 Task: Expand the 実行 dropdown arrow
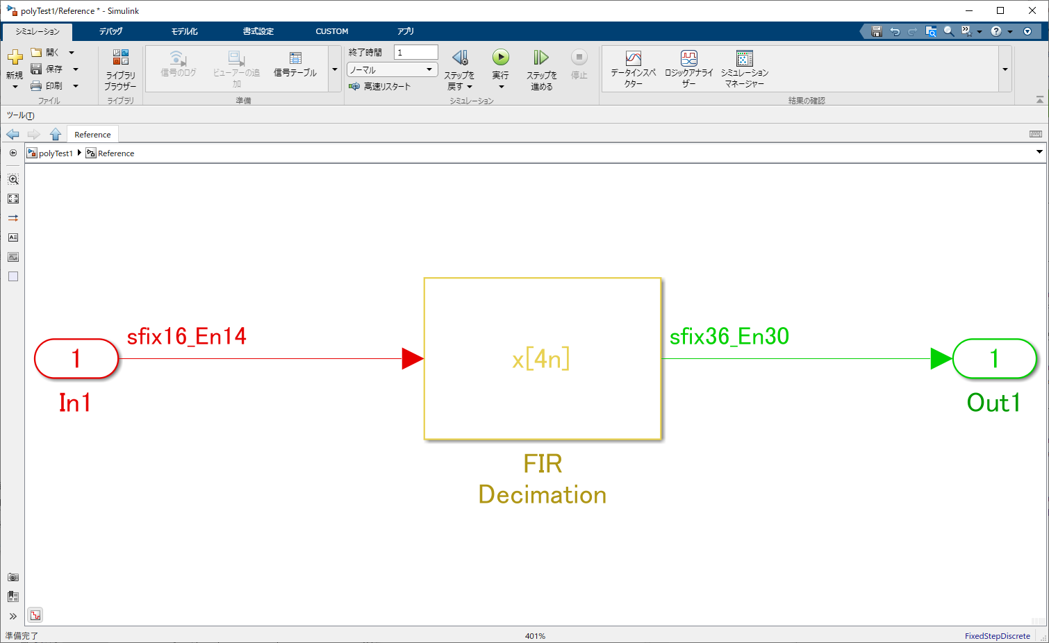coord(501,87)
